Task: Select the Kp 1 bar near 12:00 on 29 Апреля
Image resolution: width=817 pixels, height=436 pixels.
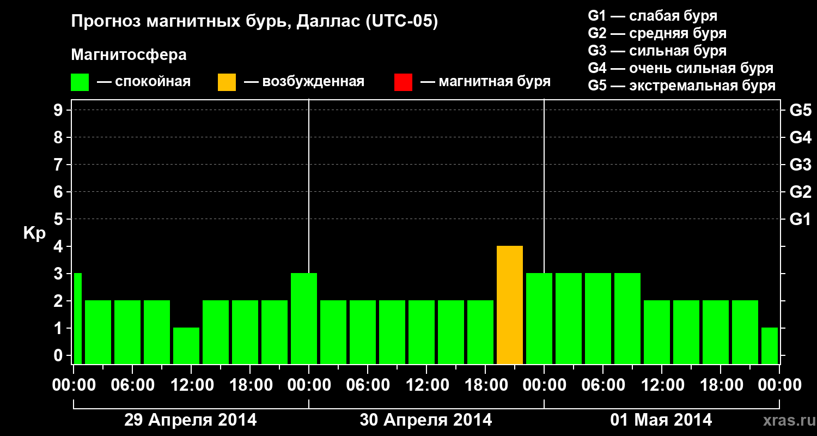Action: [x=186, y=346]
